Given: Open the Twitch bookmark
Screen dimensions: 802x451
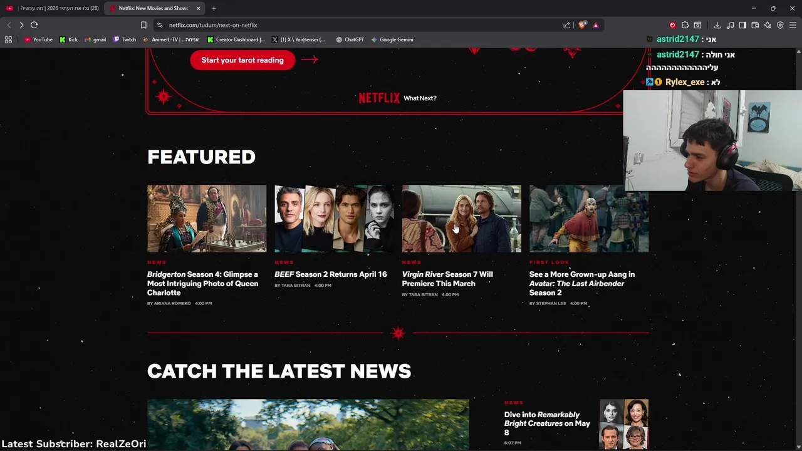Looking at the screenshot, I should tap(124, 39).
